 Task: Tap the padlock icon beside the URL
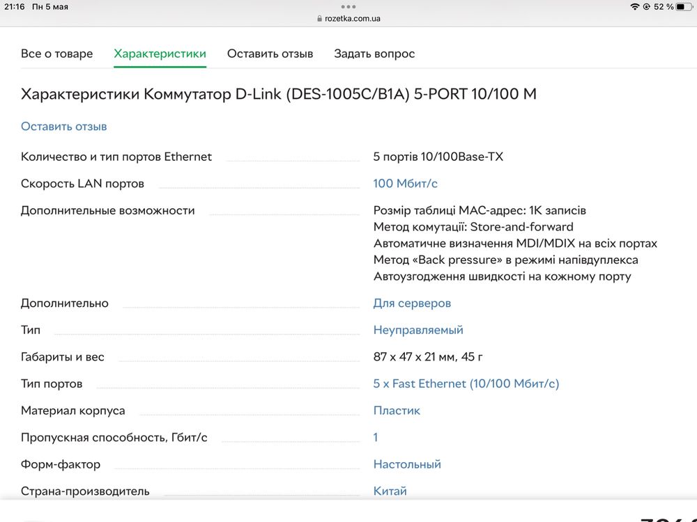click(x=320, y=19)
